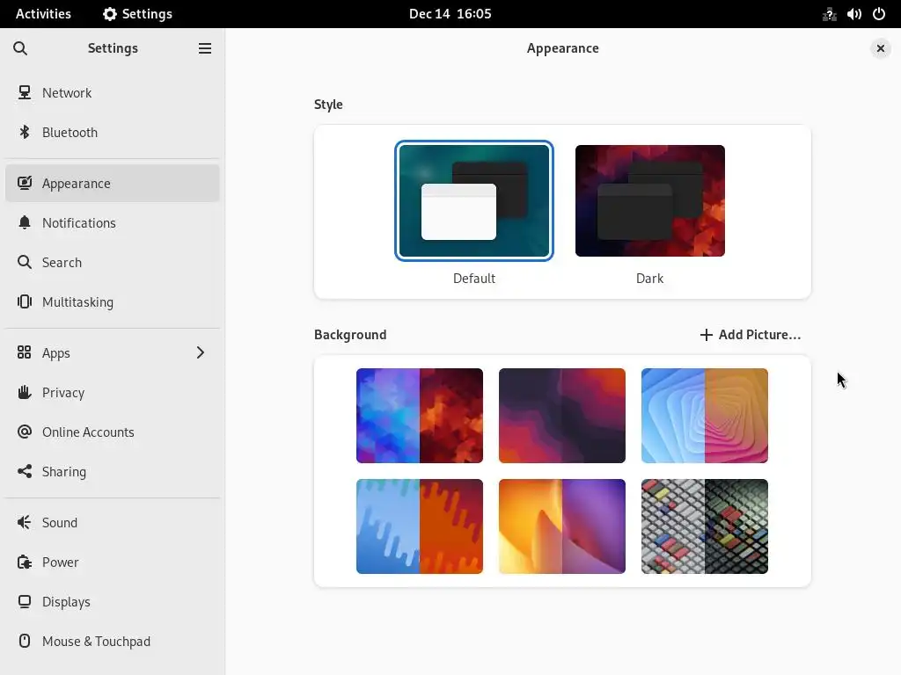The height and width of the screenshot is (675, 901).
Task: Open the Privacy settings panel
Action: [x=113, y=392]
